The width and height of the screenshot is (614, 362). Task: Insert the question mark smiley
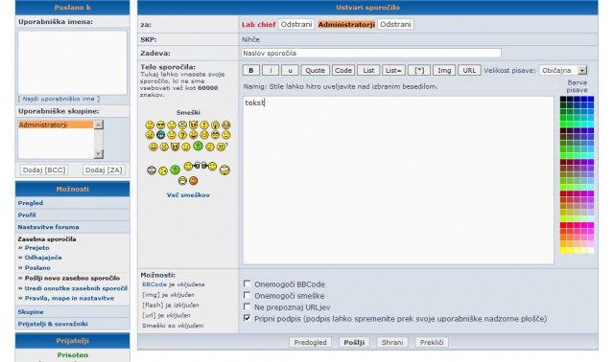[182, 135]
